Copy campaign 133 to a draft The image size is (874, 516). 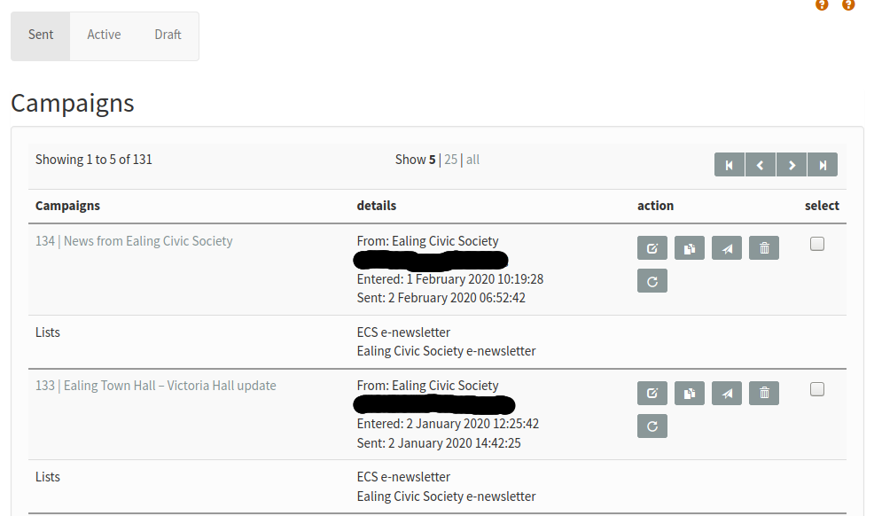pyautogui.click(x=690, y=393)
